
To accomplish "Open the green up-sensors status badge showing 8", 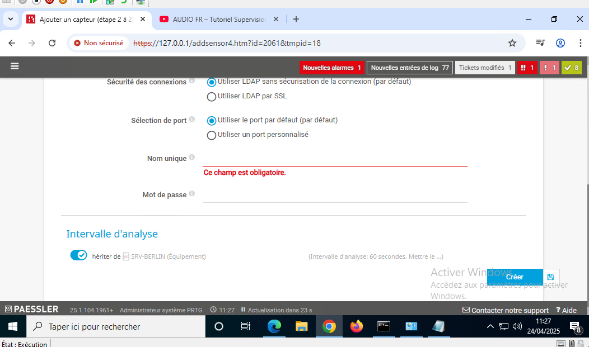I will click(572, 68).
